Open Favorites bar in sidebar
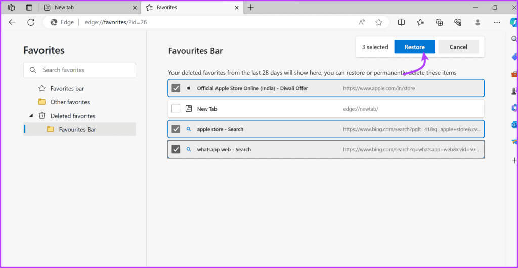The width and height of the screenshot is (518, 268). (67, 89)
